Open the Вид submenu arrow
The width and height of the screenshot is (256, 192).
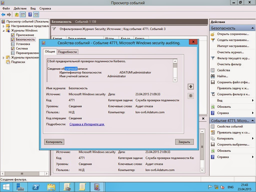pyautogui.click(x=253, y=100)
